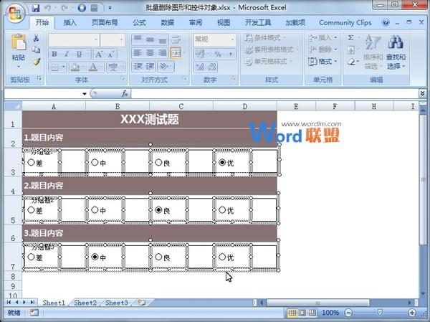Click the Office button orb
This screenshot has height=322, width=430.
tap(15, 12)
